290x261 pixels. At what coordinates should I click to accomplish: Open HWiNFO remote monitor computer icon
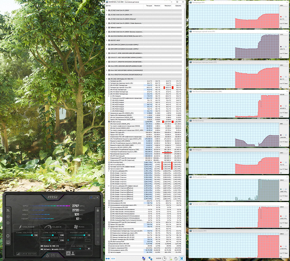[144, 258]
